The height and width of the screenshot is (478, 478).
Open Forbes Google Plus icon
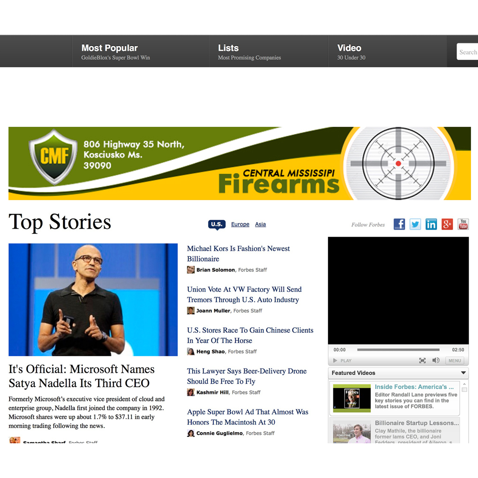point(447,224)
